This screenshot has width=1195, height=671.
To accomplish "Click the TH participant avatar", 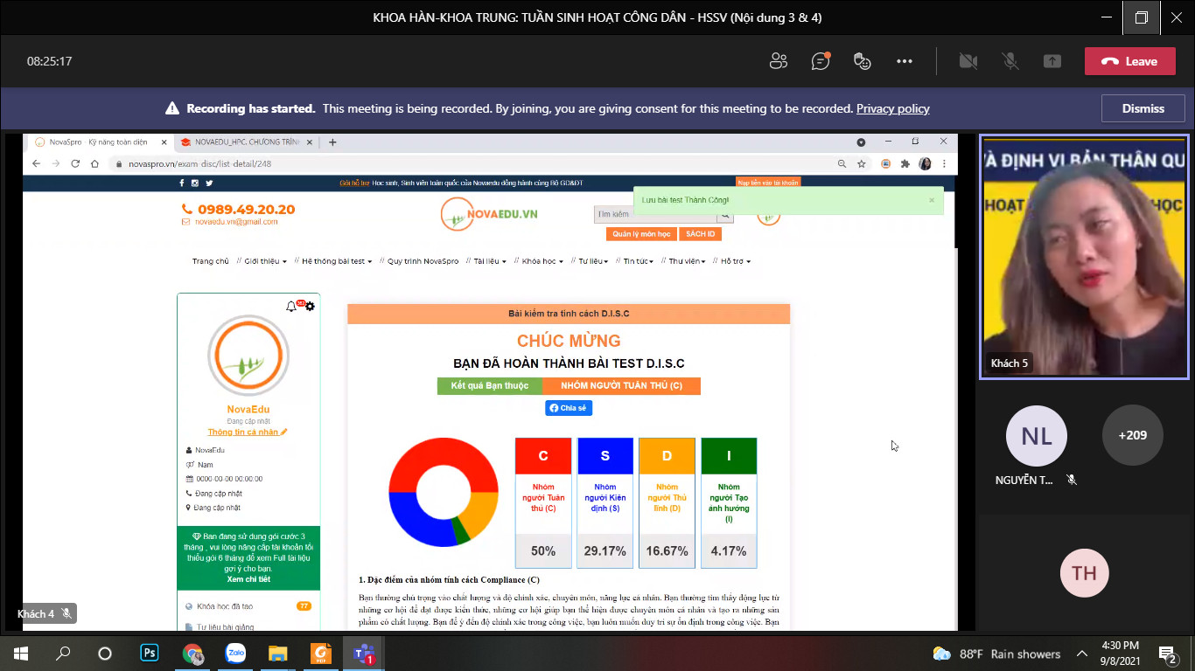I will (x=1084, y=573).
